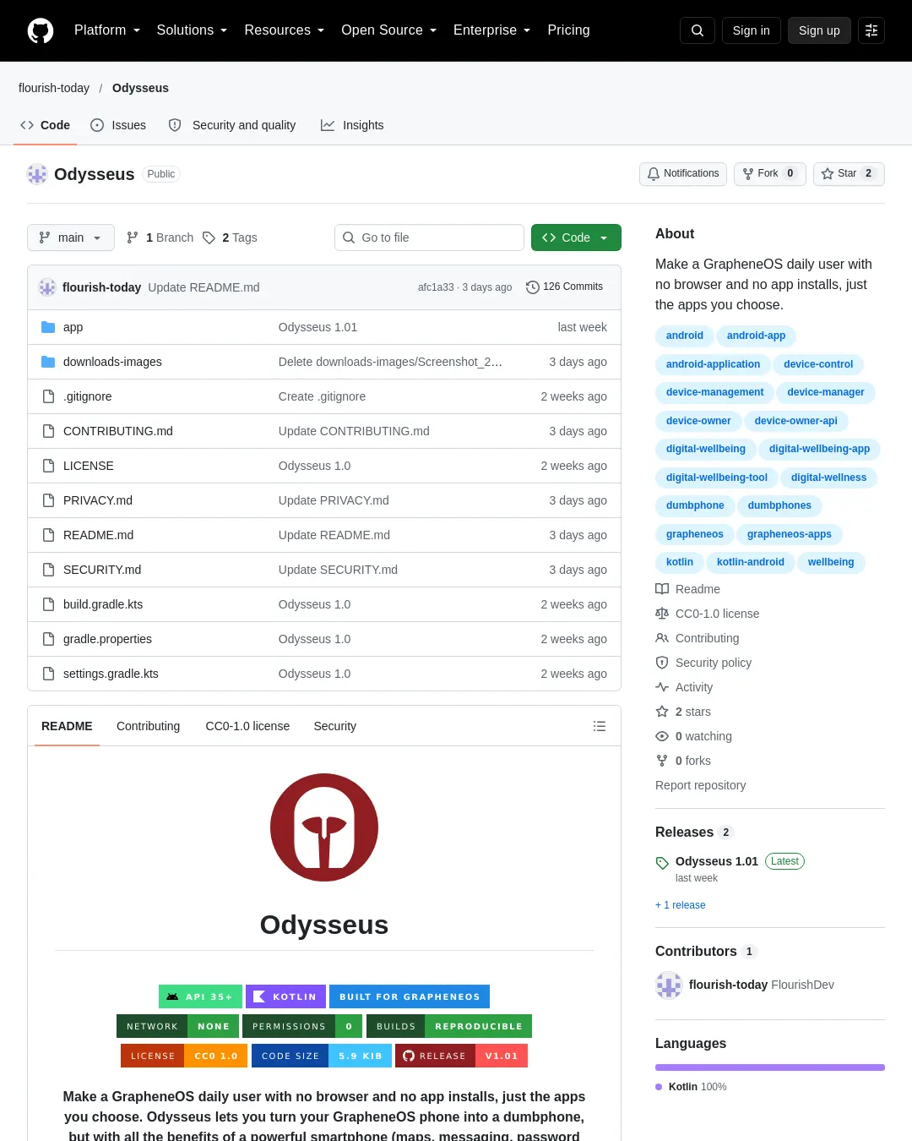Click the Notifications bell button
This screenshot has width=912, height=1141.
[683, 173]
